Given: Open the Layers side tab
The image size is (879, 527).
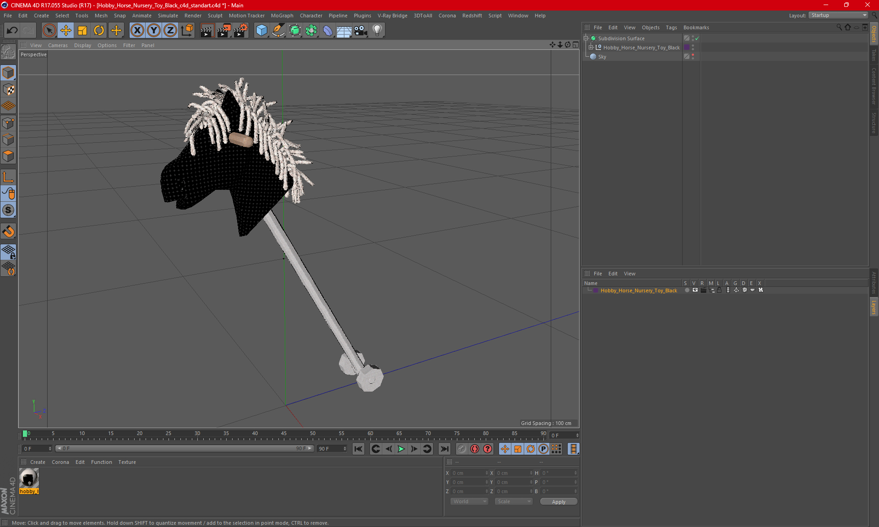Looking at the screenshot, I should pos(874,307).
